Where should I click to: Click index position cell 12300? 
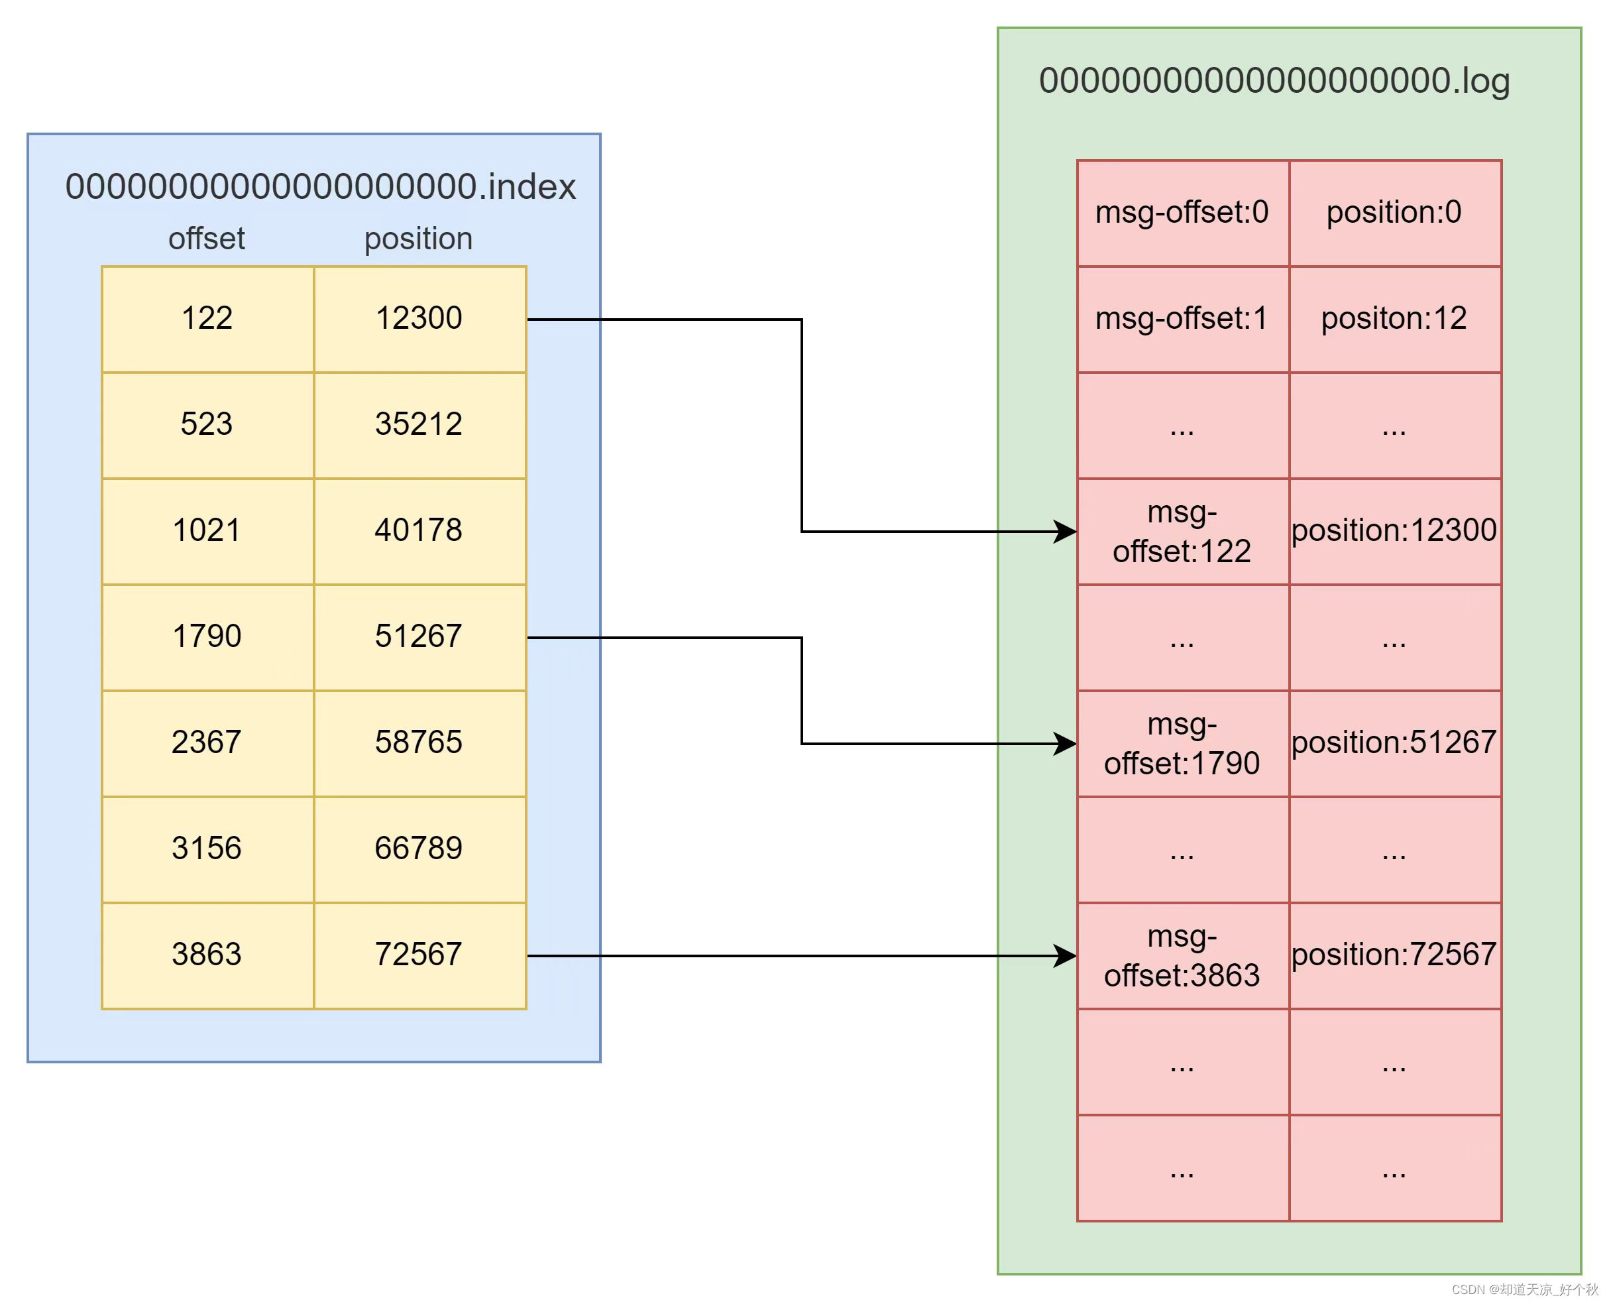(x=420, y=319)
